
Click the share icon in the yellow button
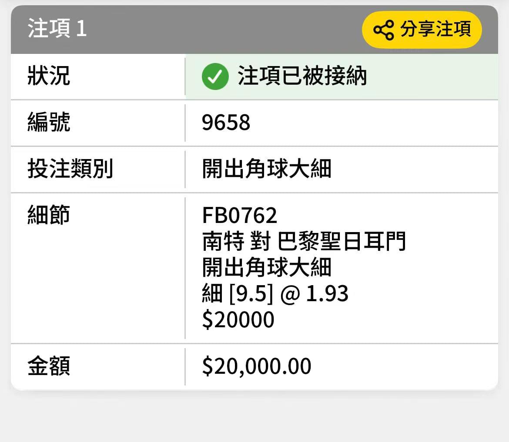click(384, 30)
